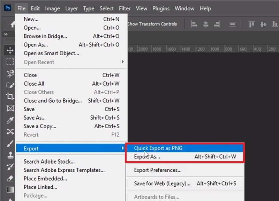
Task: Click the Align left edges icon
Action: point(194,24)
